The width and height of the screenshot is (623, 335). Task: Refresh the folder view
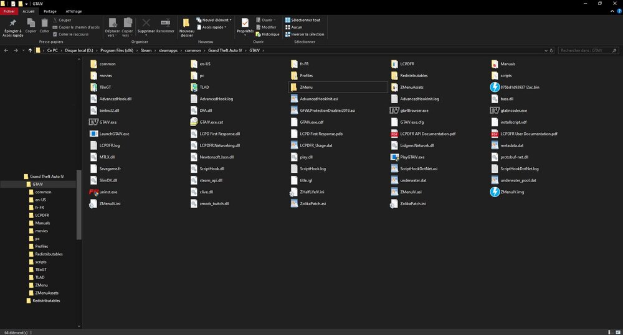[551, 50]
